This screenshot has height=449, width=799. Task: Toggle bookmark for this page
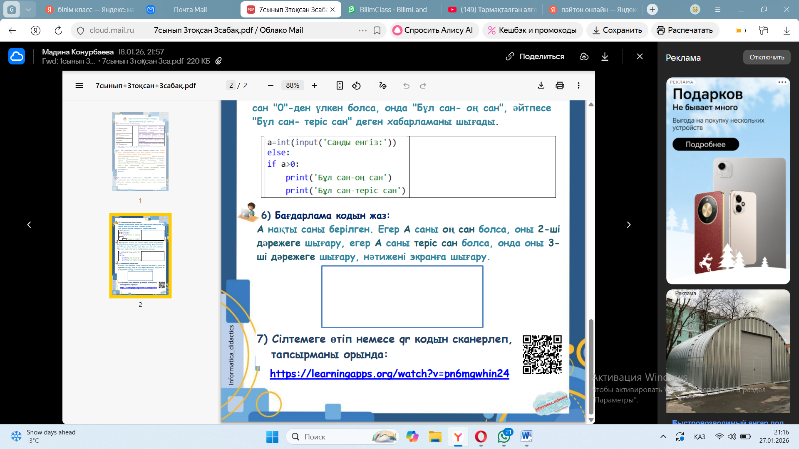[x=377, y=30]
